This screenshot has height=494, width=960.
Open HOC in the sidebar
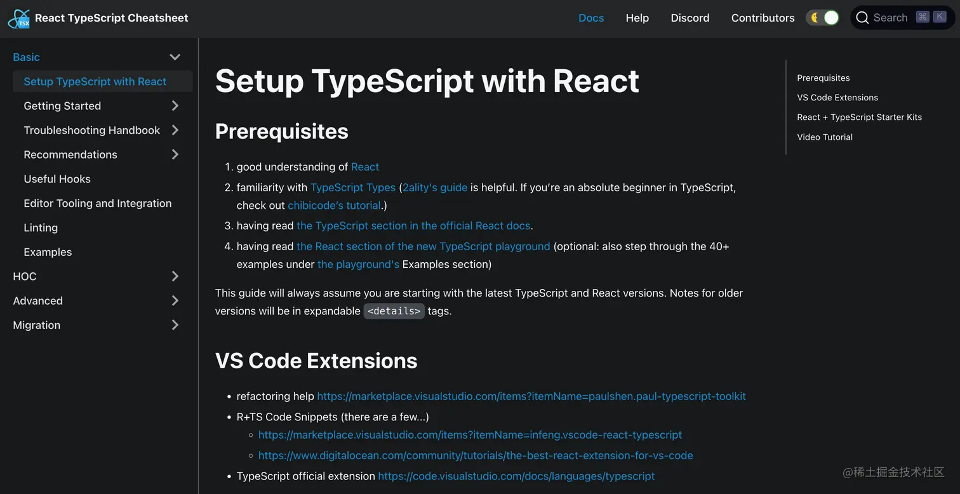point(25,276)
